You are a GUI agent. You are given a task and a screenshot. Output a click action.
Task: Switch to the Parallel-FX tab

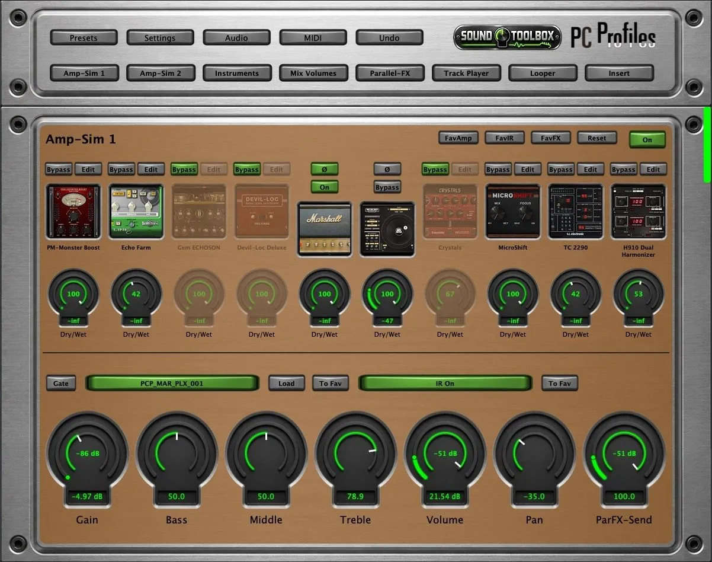[390, 74]
